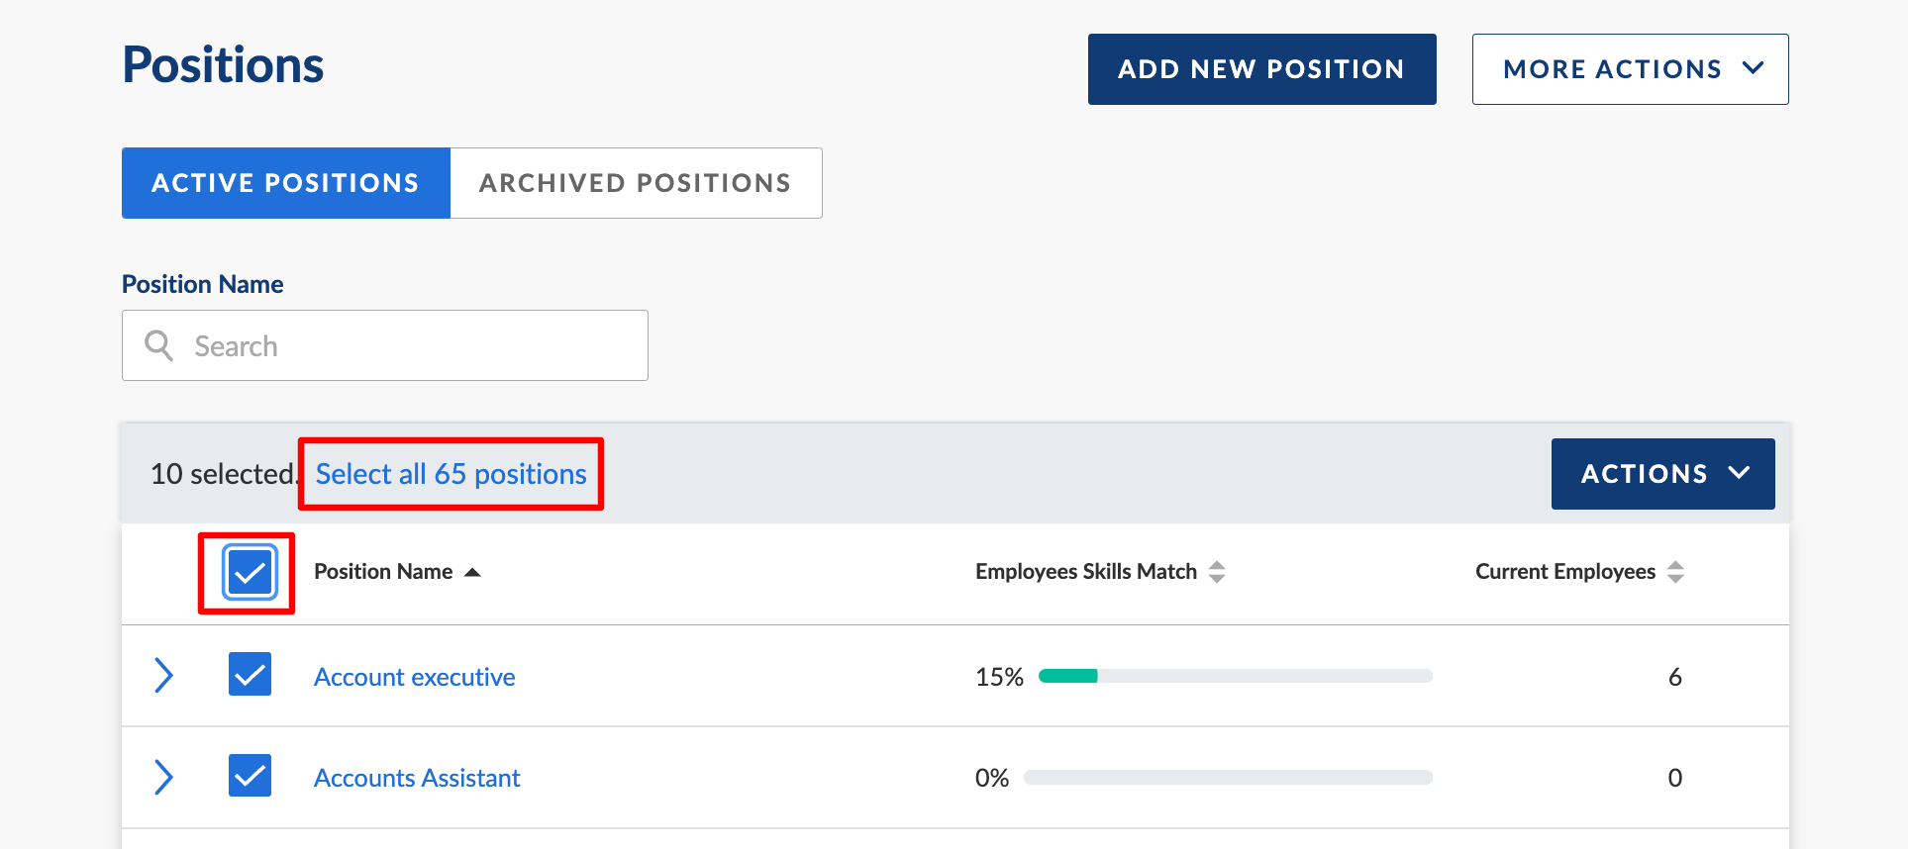Toggle the select-all header checkbox

[x=250, y=572]
